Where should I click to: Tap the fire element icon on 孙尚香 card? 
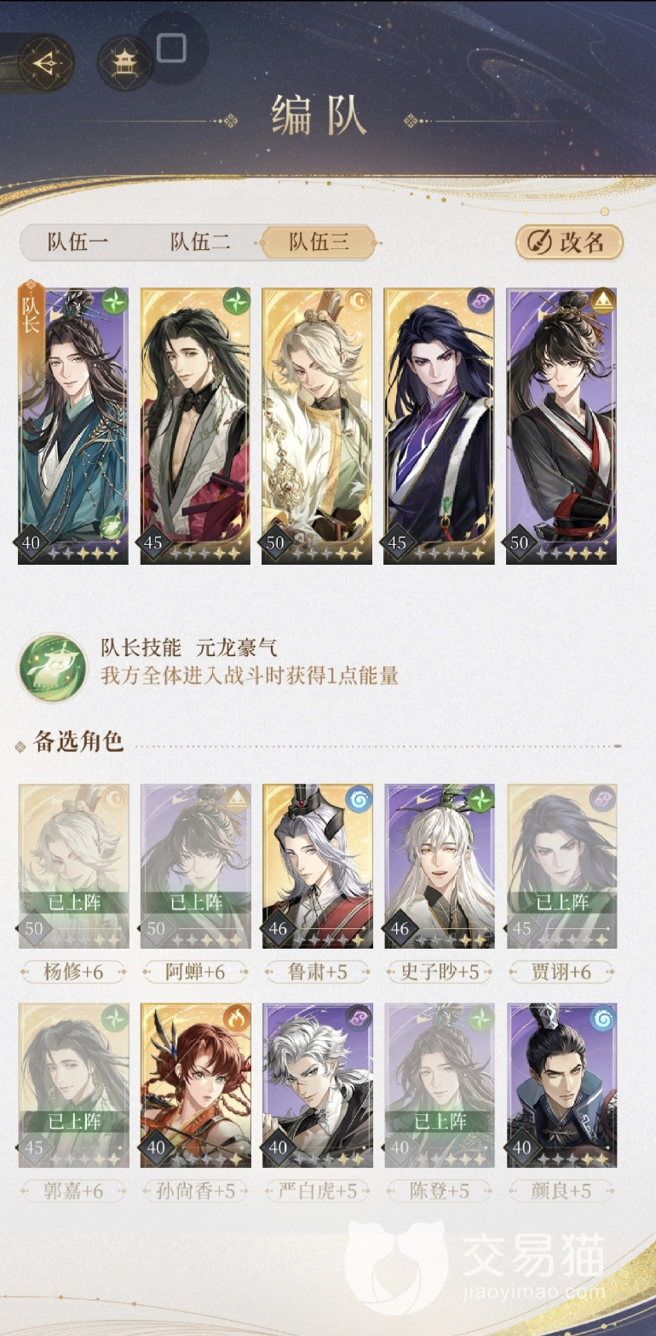point(236,1018)
